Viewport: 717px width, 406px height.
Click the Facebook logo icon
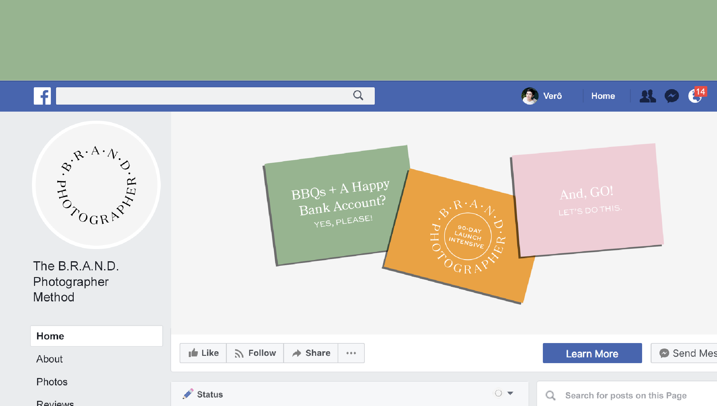[x=42, y=96]
